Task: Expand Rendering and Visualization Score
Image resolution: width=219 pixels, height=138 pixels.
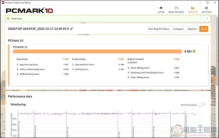Action: (x=129, y=73)
